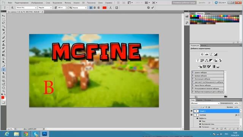Cancel the current text edit
Image resolution: width=243 pixels, height=137 pixels.
click(148, 8)
